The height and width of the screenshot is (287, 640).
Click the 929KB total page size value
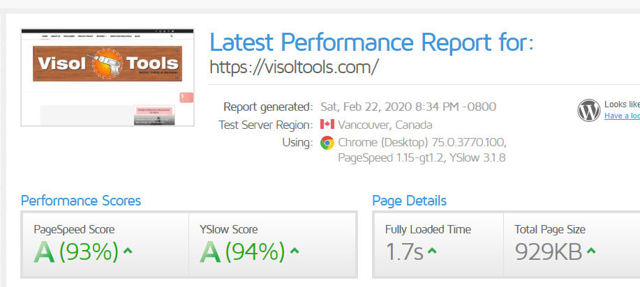[548, 251]
